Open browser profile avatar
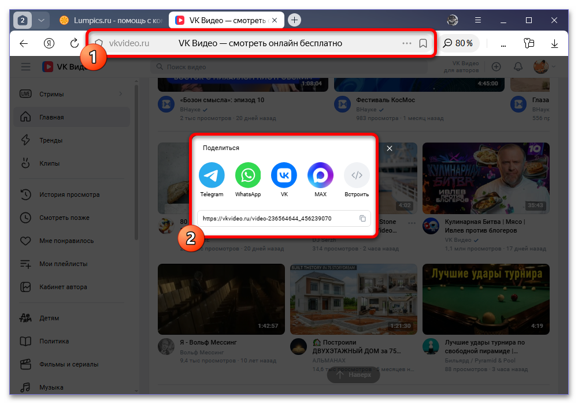578x404 pixels. coord(453,20)
